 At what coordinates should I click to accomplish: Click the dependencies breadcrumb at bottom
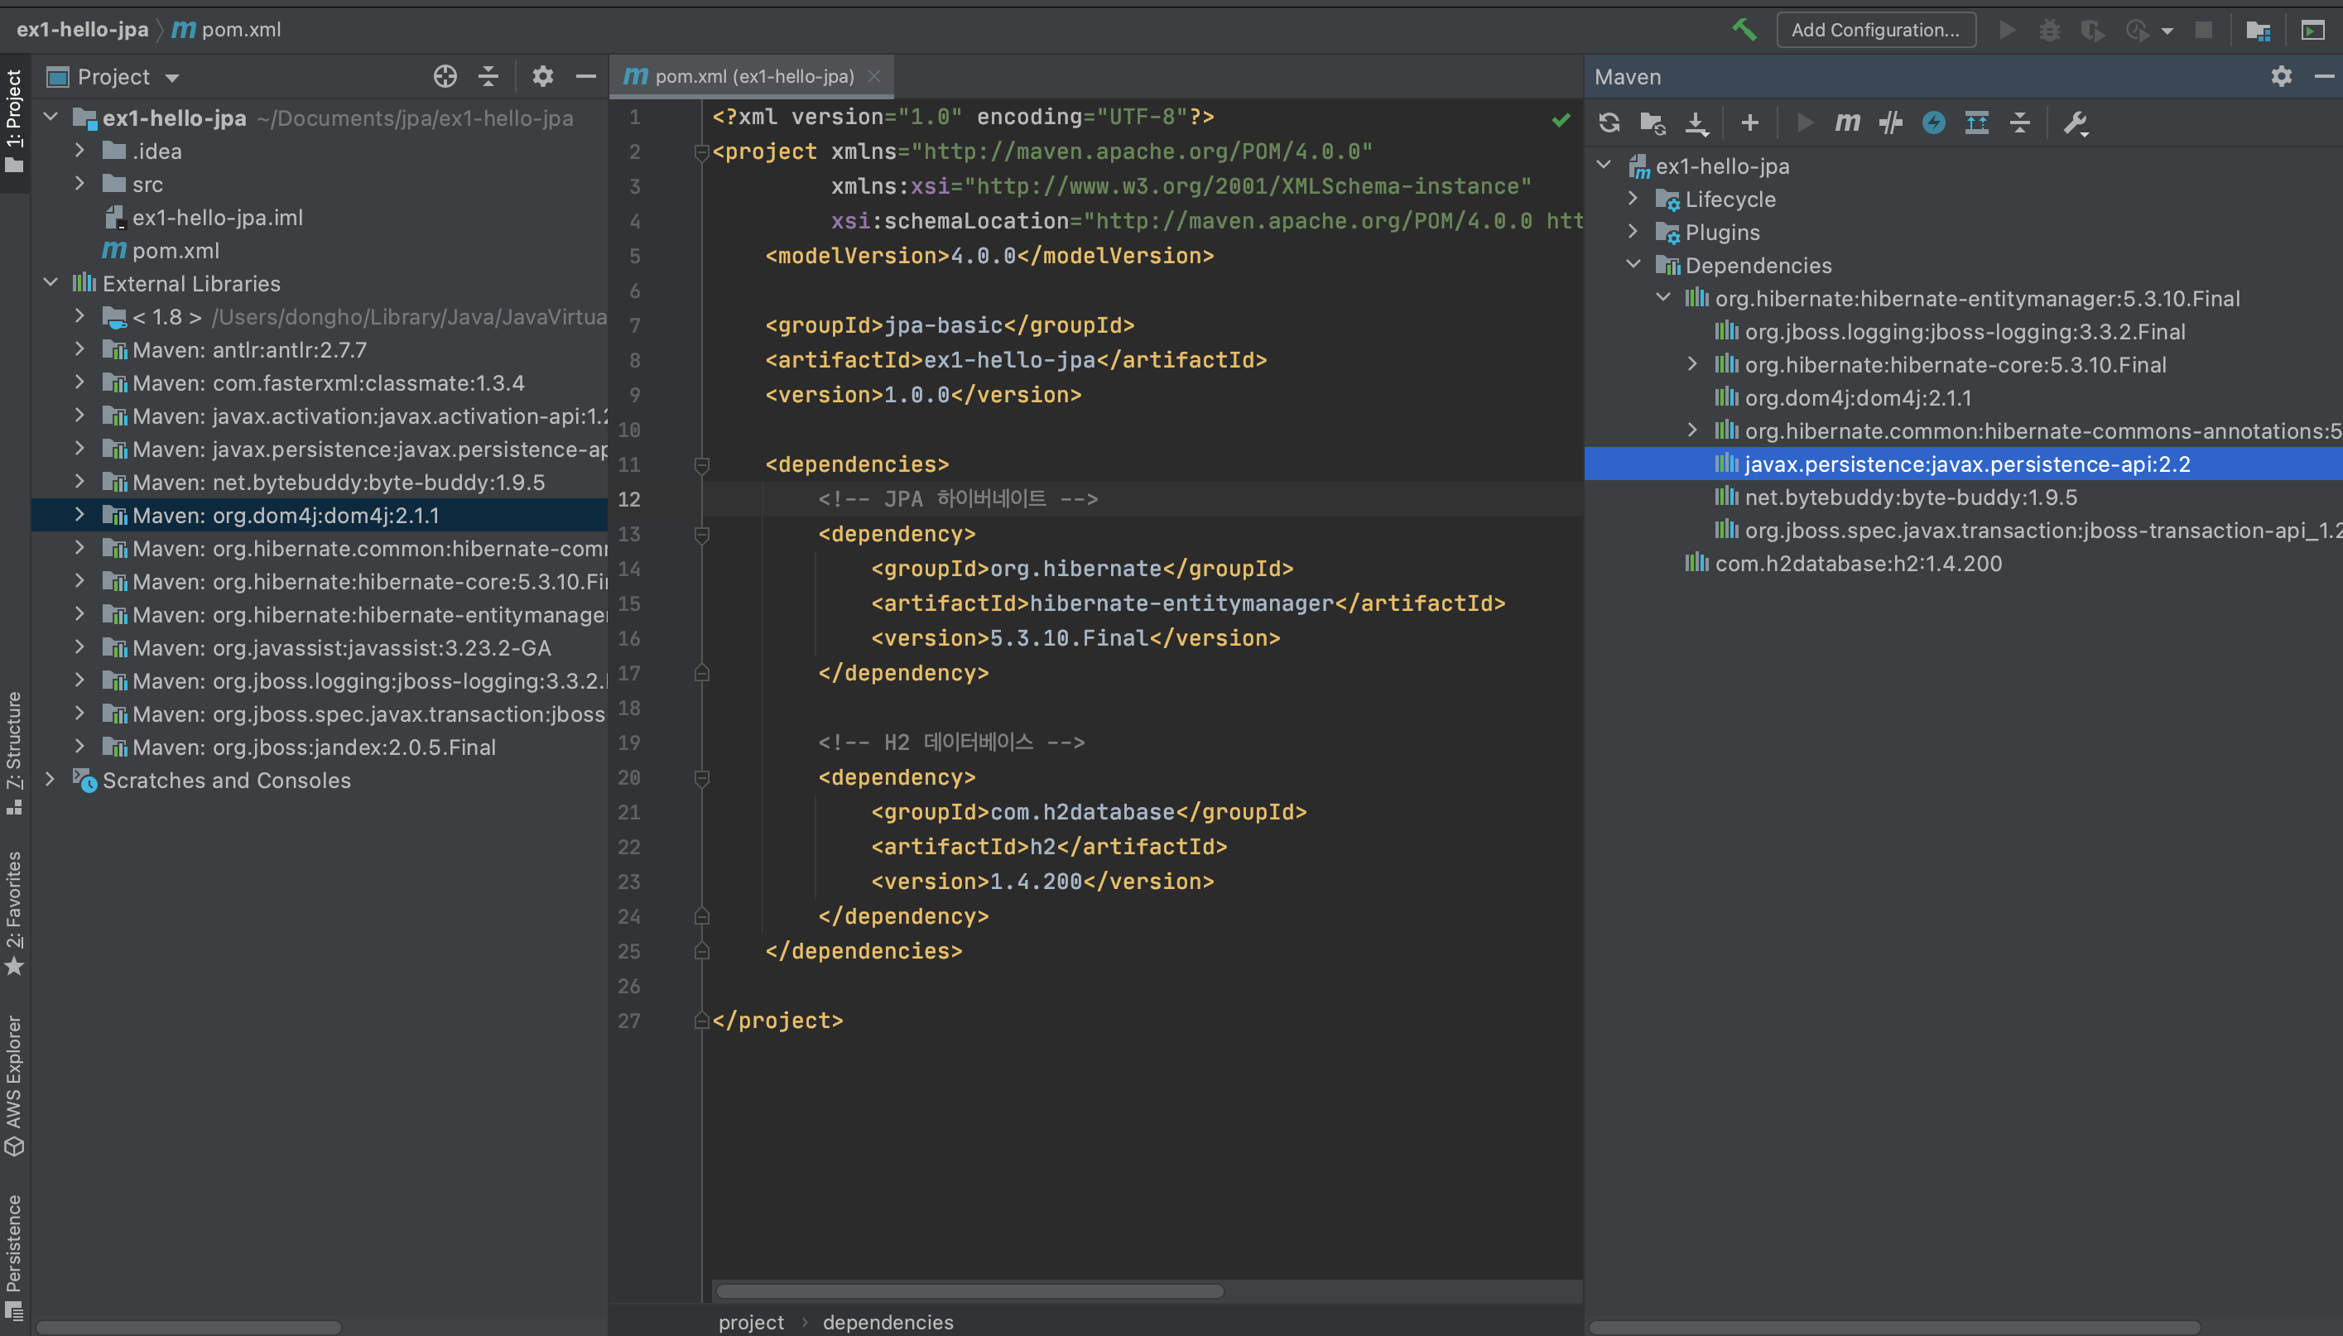coord(888,1321)
